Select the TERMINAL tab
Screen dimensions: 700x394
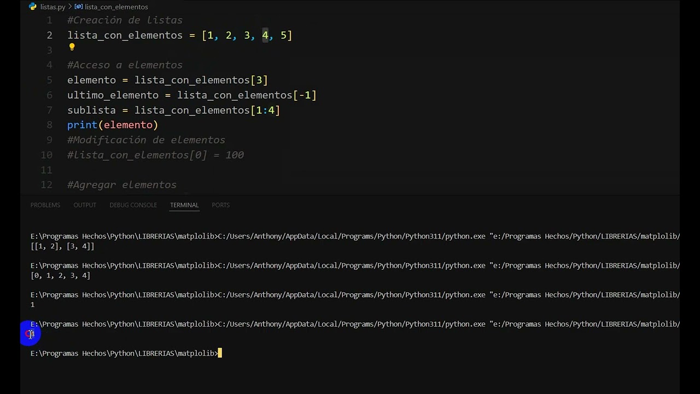[x=184, y=205]
